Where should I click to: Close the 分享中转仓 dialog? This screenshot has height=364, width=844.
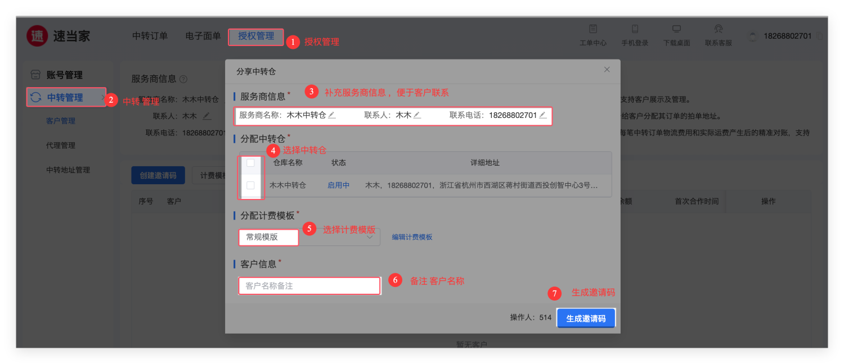[607, 70]
